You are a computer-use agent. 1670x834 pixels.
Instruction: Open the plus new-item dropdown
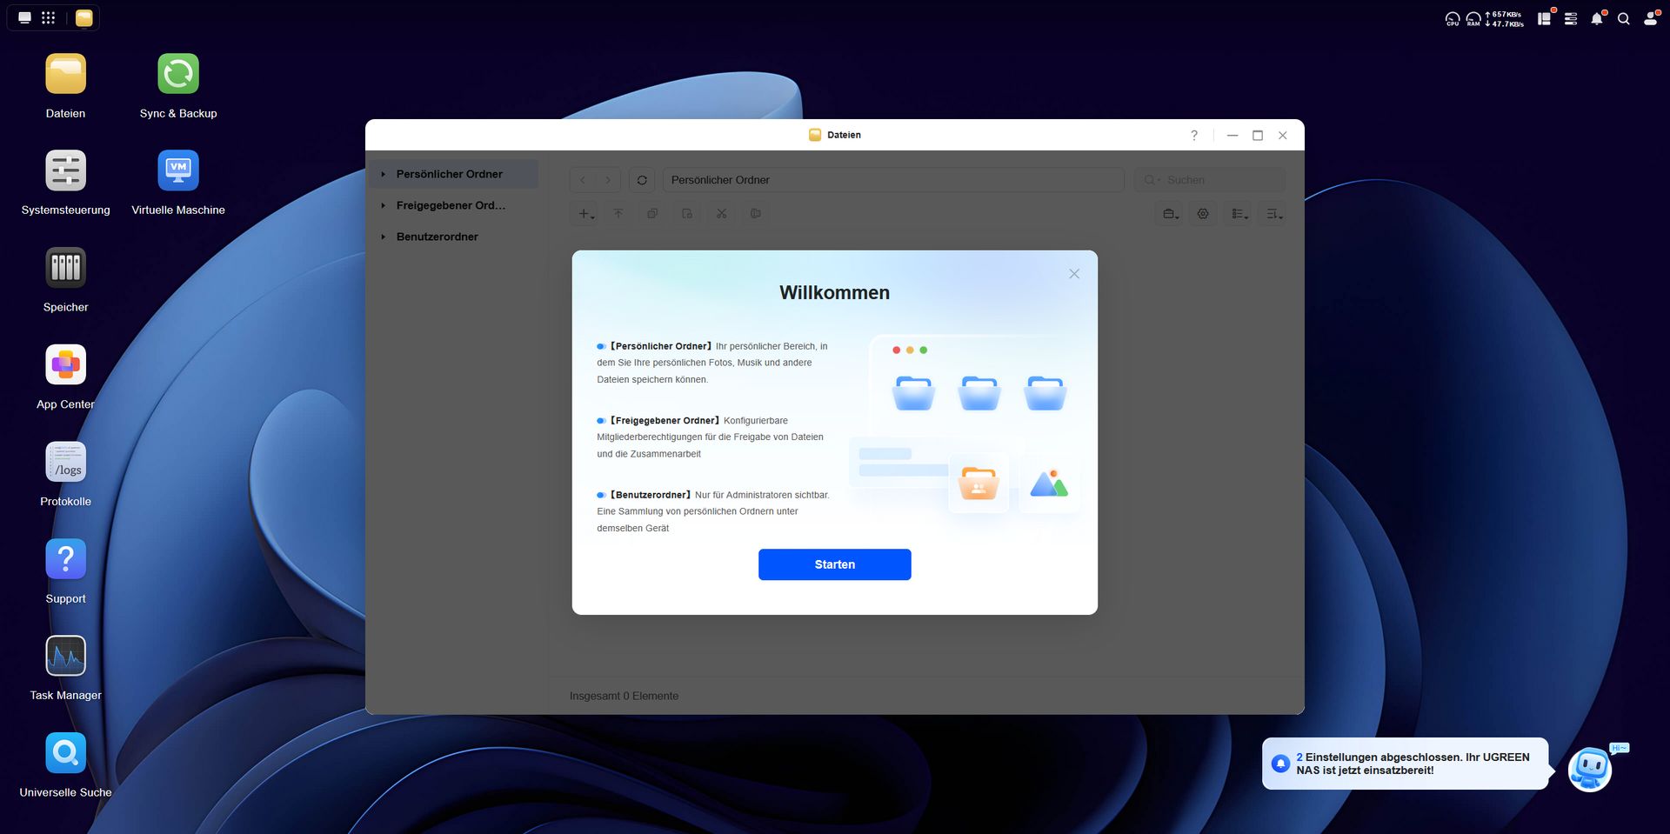584,213
